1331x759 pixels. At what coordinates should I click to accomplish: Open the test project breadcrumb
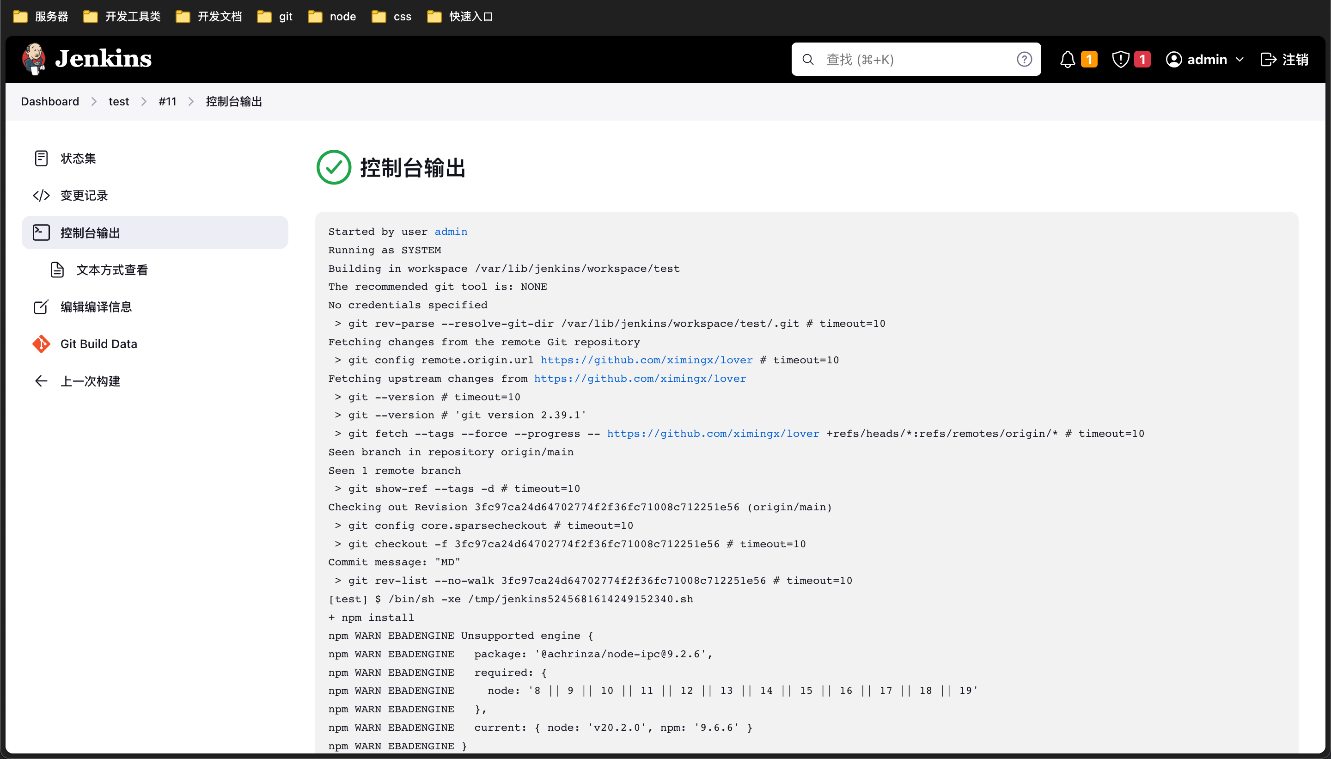click(x=119, y=102)
